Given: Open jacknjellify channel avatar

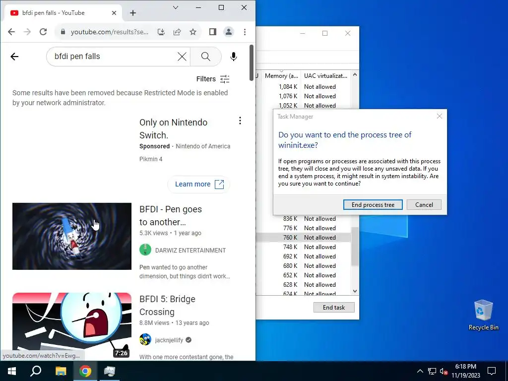Looking at the screenshot, I should pyautogui.click(x=145, y=339).
